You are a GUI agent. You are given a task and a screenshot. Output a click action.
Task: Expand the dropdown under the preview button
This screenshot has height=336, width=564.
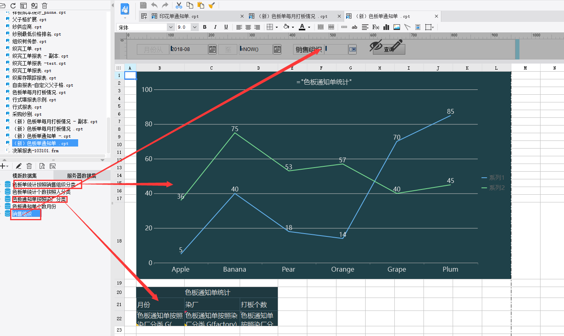click(125, 18)
